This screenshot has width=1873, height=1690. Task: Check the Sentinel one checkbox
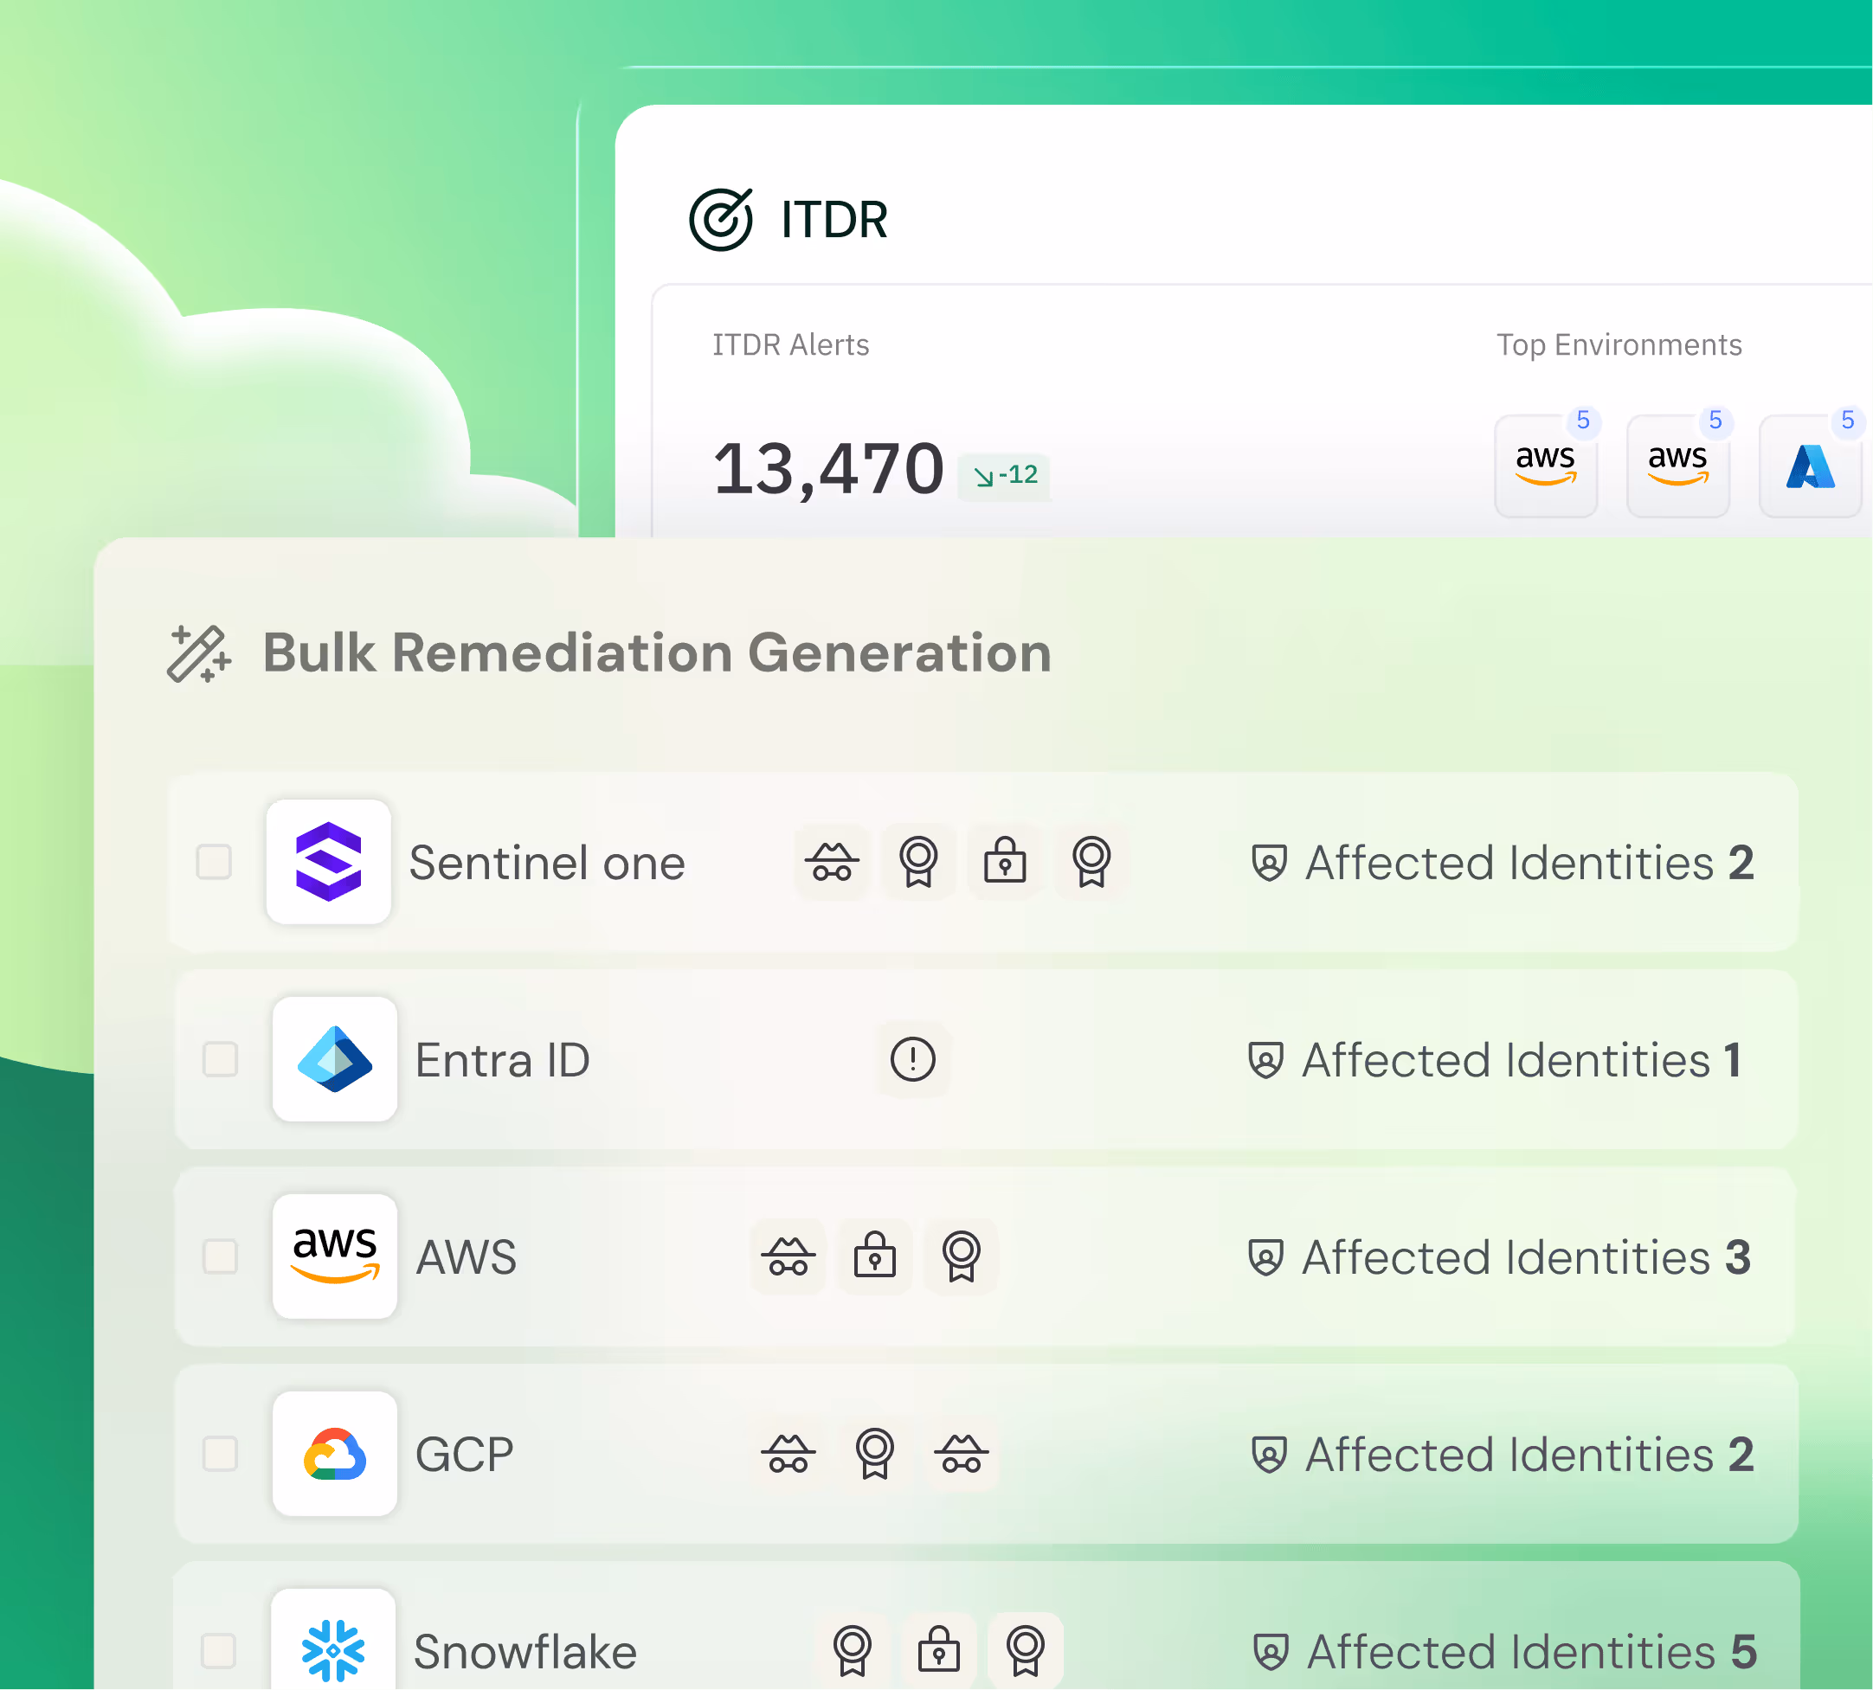tap(214, 862)
